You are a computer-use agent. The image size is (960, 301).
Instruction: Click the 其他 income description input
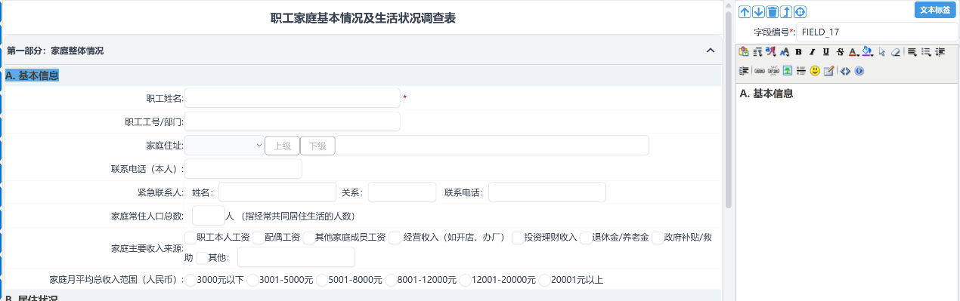click(x=296, y=257)
